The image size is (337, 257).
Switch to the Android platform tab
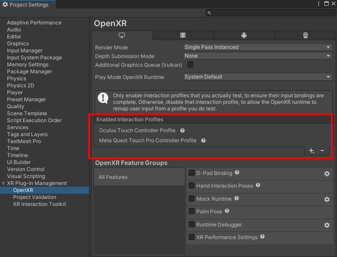click(x=244, y=35)
